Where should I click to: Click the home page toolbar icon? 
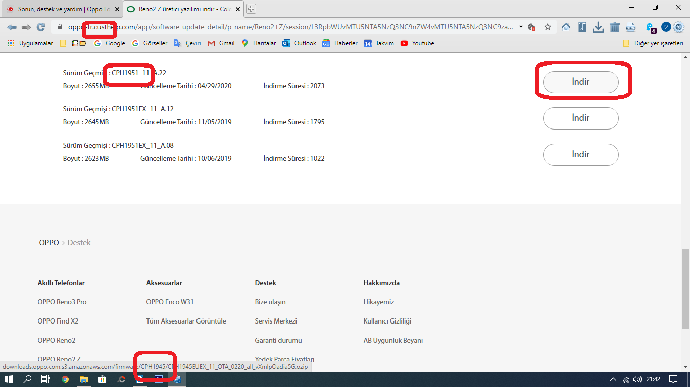(x=566, y=27)
